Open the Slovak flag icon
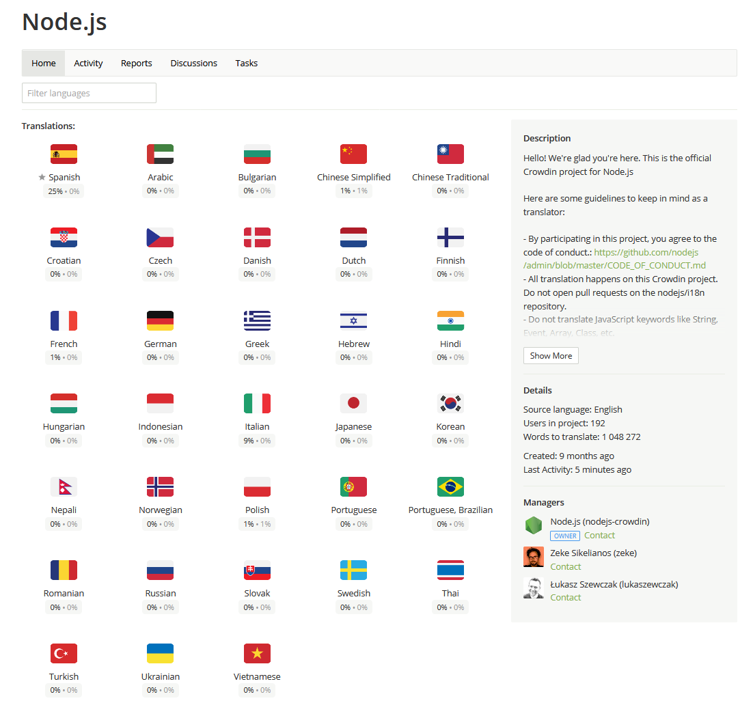The width and height of the screenshot is (753, 718). (x=258, y=570)
